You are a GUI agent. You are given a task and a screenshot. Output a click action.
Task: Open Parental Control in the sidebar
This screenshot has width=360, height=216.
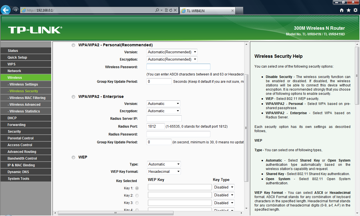[x=21, y=138]
